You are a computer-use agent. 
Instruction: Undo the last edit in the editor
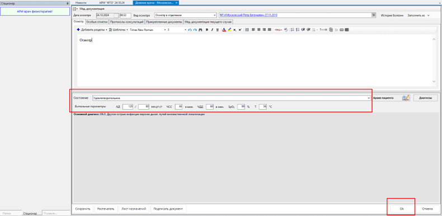[x=190, y=30]
